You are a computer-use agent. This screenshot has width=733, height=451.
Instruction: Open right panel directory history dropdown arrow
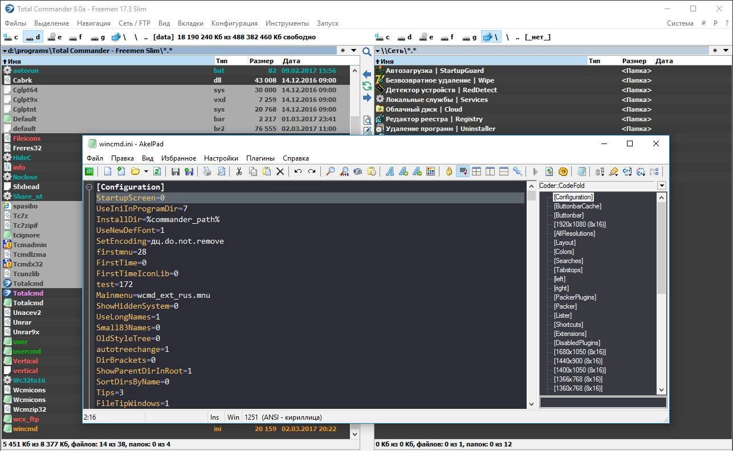[726, 51]
